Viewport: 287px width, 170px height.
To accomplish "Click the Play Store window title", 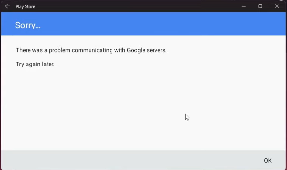I will (25, 7).
